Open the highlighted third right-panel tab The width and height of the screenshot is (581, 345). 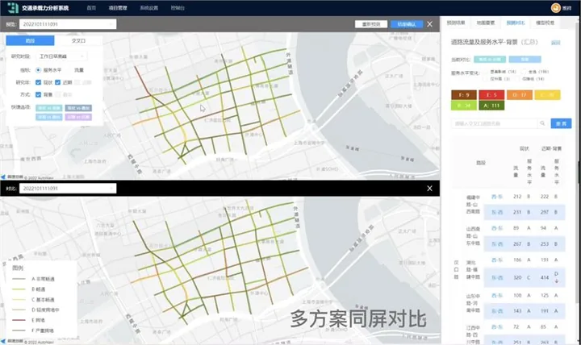pos(516,23)
